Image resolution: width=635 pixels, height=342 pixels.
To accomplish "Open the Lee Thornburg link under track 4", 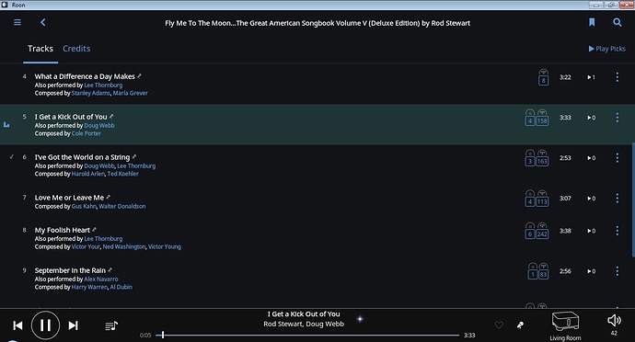I will [103, 85].
